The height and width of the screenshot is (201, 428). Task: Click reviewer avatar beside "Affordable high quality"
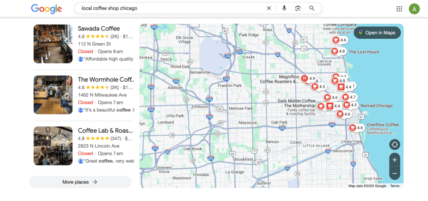[80, 59]
